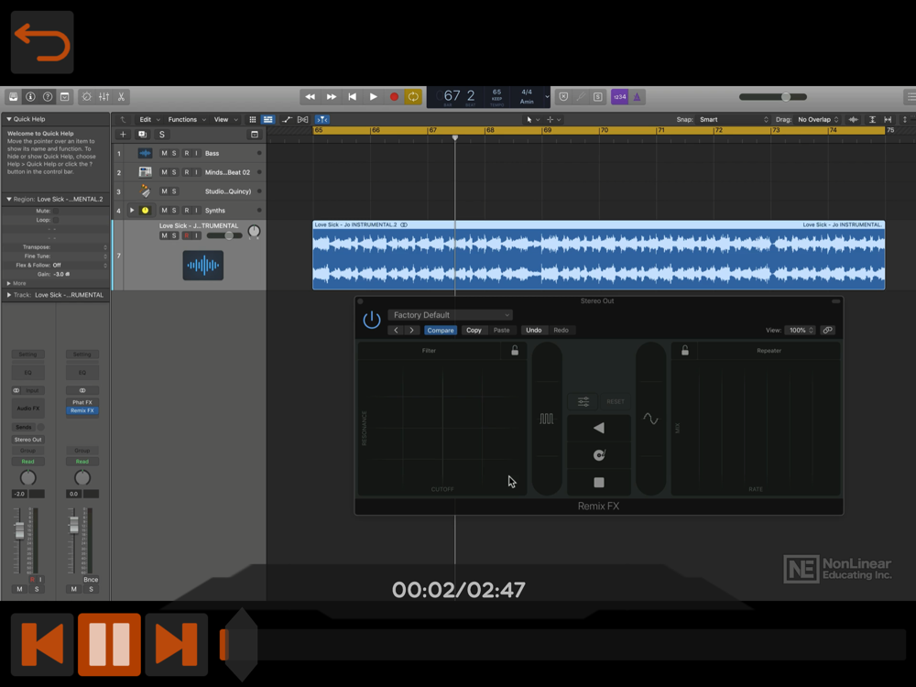Viewport: 916px width, 687px height.
Task: Click the duplicate track icon
Action: tap(142, 135)
